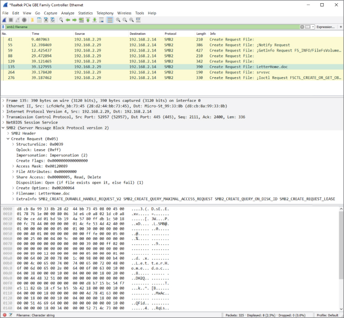The width and height of the screenshot is (344, 318).
Task: Collapse the Create Request (0x05) node
Action: click(8, 139)
